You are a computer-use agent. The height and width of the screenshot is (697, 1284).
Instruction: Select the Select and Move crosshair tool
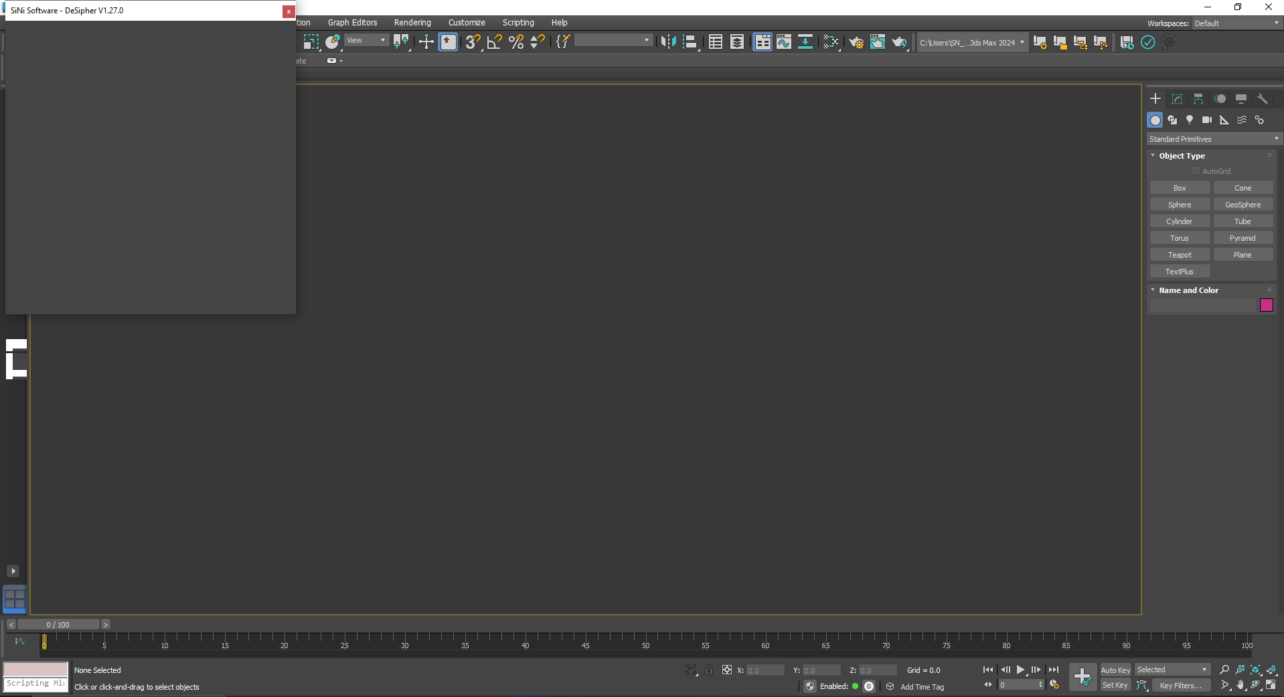(426, 42)
